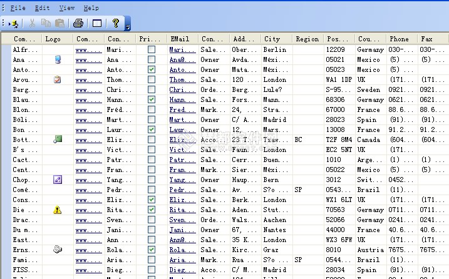Select the city cell 'Aachen'

point(277,220)
